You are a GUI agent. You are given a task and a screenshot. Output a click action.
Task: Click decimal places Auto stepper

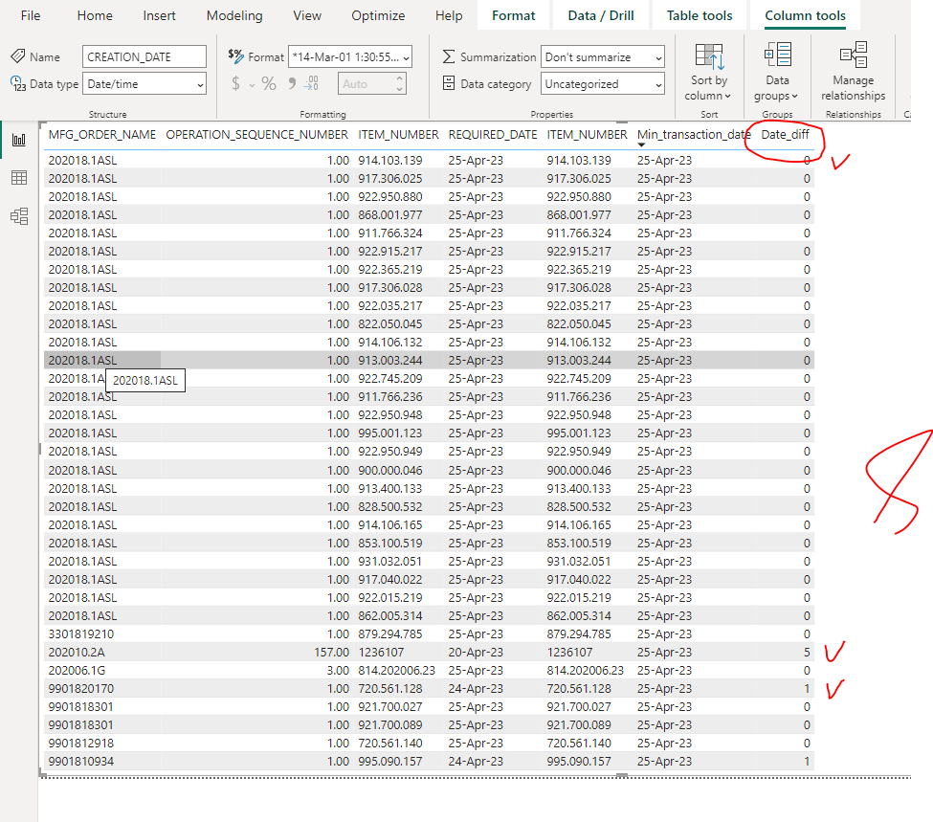(400, 84)
